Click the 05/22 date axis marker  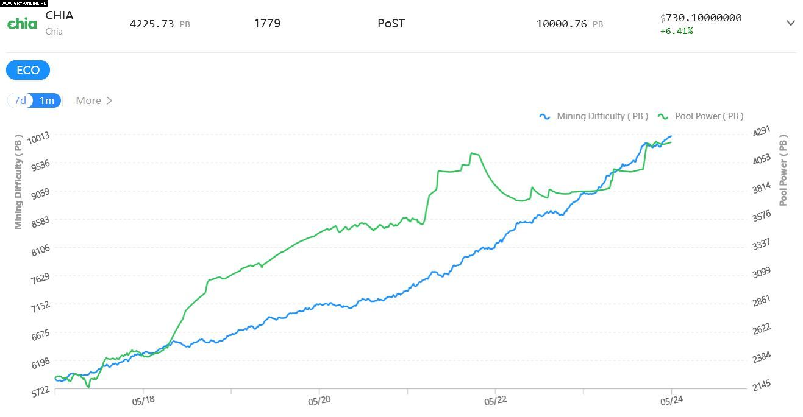(495, 402)
